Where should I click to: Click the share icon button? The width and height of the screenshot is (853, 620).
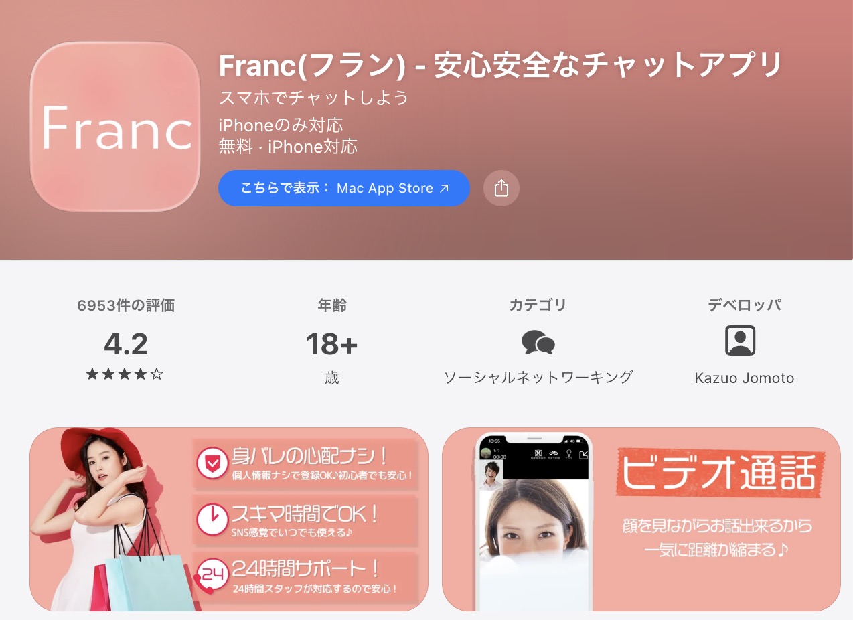(x=501, y=188)
